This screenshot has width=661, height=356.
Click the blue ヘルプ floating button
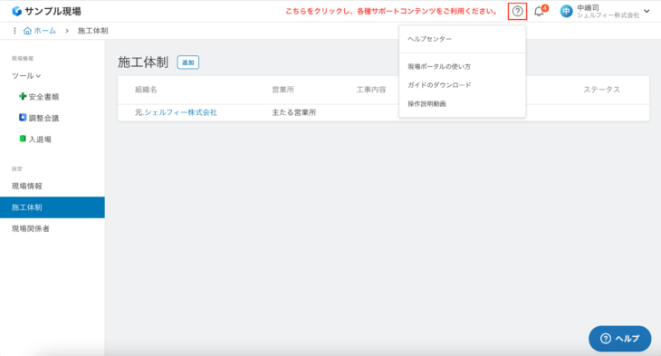(x=619, y=338)
